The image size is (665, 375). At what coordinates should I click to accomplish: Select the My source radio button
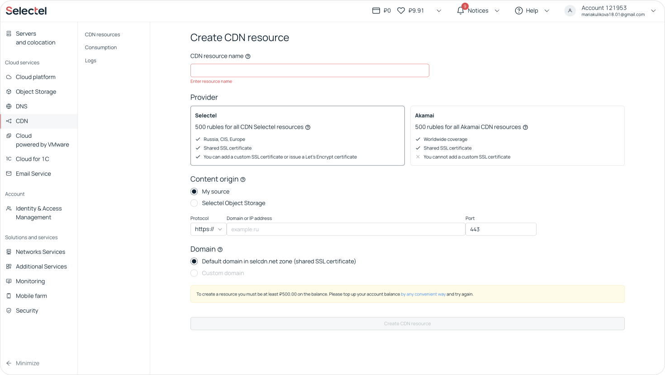[194, 192]
